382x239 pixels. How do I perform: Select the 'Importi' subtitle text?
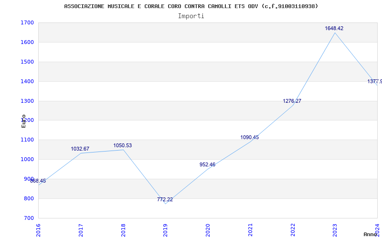[191, 16]
